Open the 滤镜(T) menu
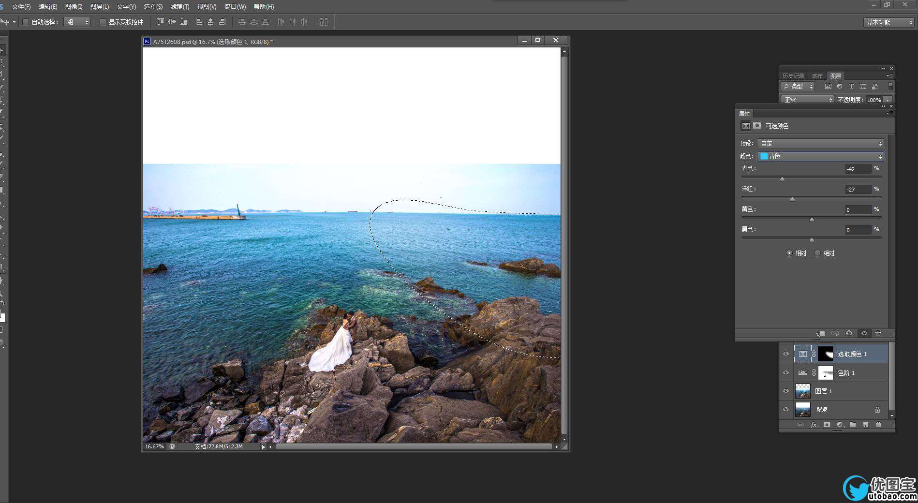 click(x=179, y=7)
